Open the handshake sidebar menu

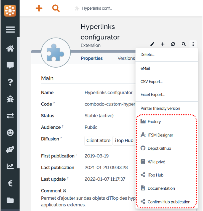click(10, 149)
